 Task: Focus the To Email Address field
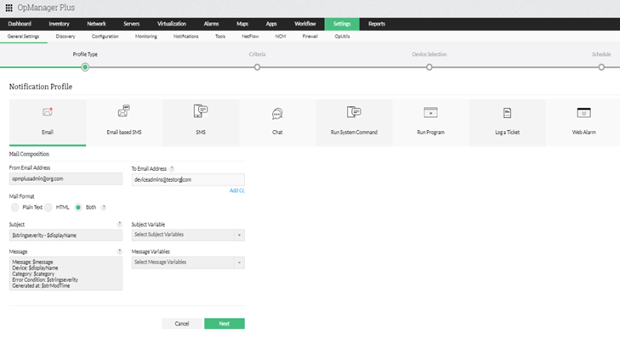tap(188, 180)
